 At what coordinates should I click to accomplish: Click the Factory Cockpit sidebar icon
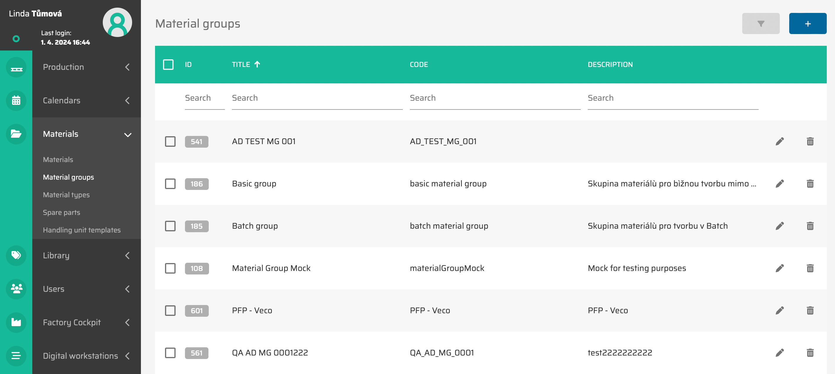16,322
